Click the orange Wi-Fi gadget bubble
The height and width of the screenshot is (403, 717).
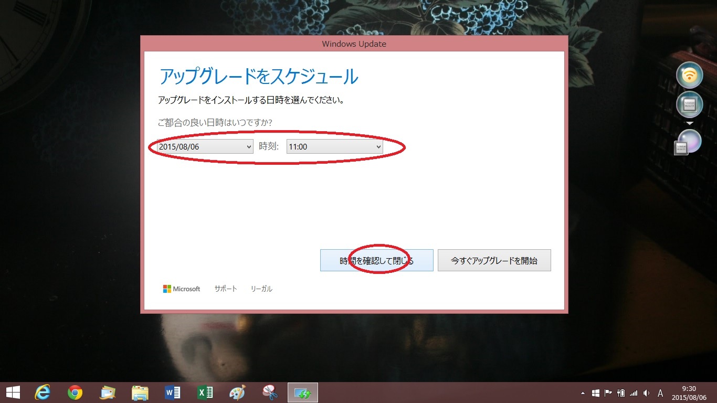point(689,76)
